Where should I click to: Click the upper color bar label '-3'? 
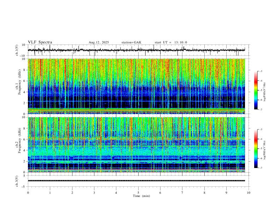261,71
